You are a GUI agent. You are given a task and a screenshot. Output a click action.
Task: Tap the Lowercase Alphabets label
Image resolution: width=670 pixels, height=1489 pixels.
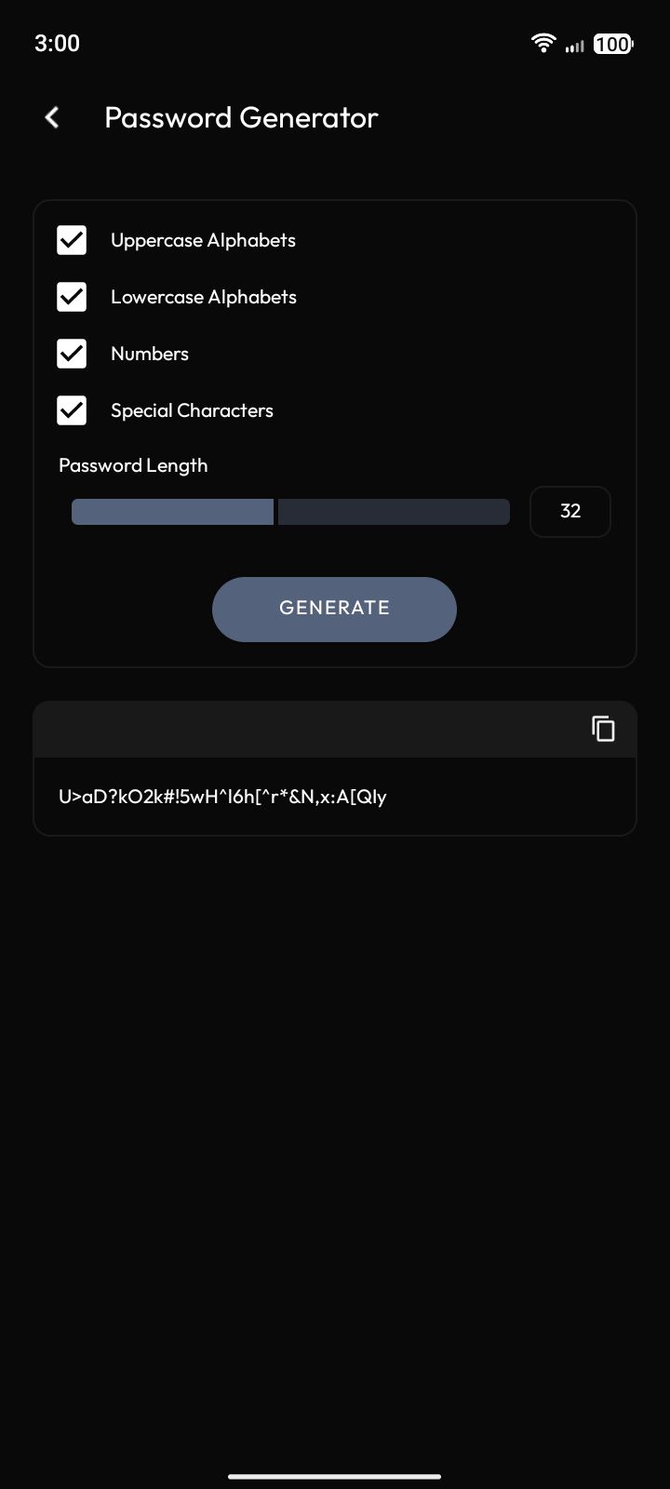204,297
